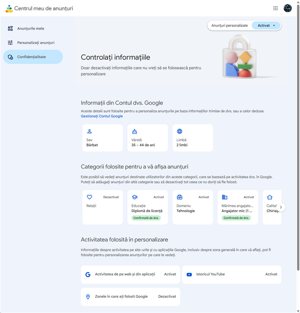300x313 pixels.
Task: Toggle Activitatea de pe web și din aplicații
Action: [x=170, y=274]
